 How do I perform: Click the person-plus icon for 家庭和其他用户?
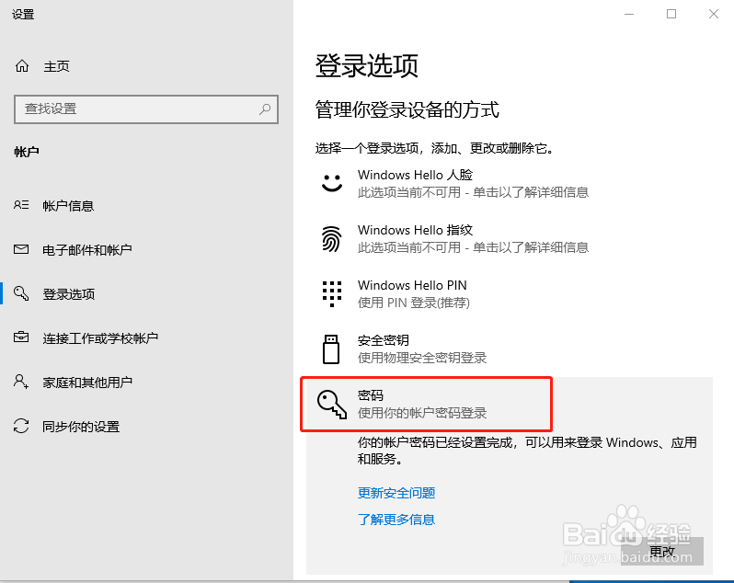[x=21, y=382]
